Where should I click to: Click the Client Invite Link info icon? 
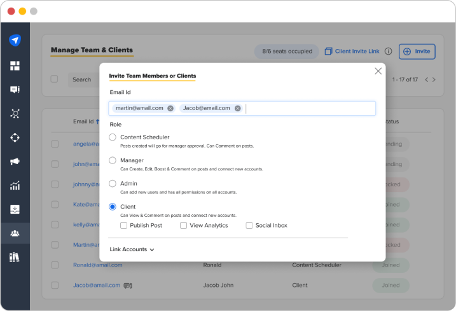click(x=388, y=52)
